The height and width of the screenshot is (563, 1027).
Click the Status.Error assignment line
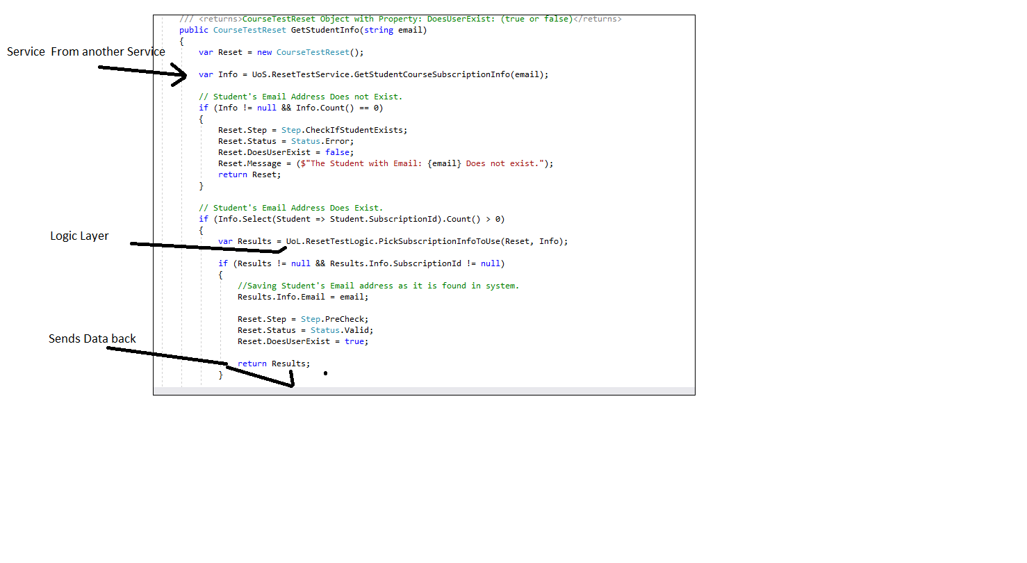tap(286, 141)
